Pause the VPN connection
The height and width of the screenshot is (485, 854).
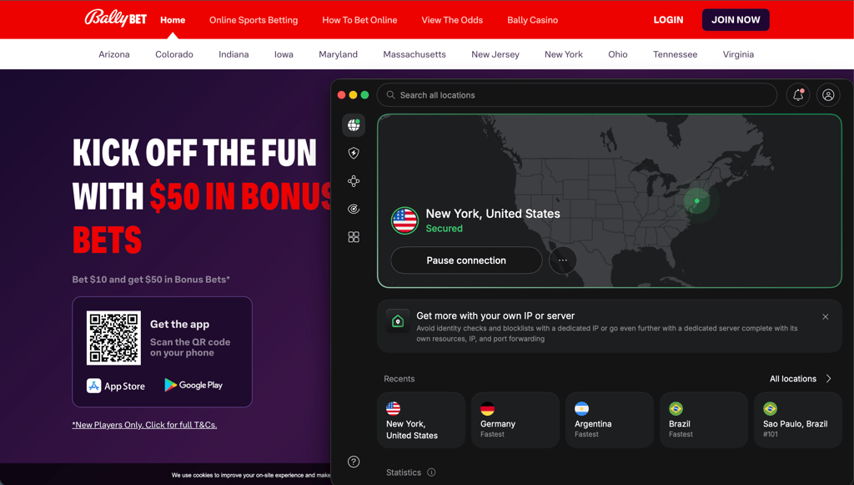point(466,260)
